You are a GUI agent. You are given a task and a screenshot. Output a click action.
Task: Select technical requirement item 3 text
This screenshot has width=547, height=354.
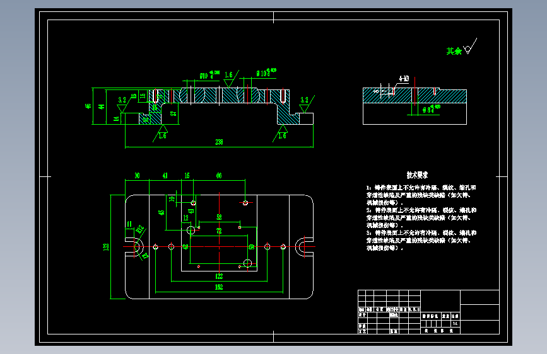point(421,241)
